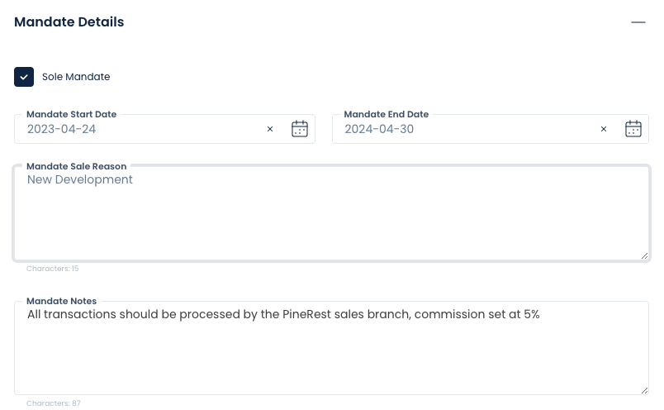Click the Mandate Notes label
Screen dimensions: 664x410
coord(61,301)
